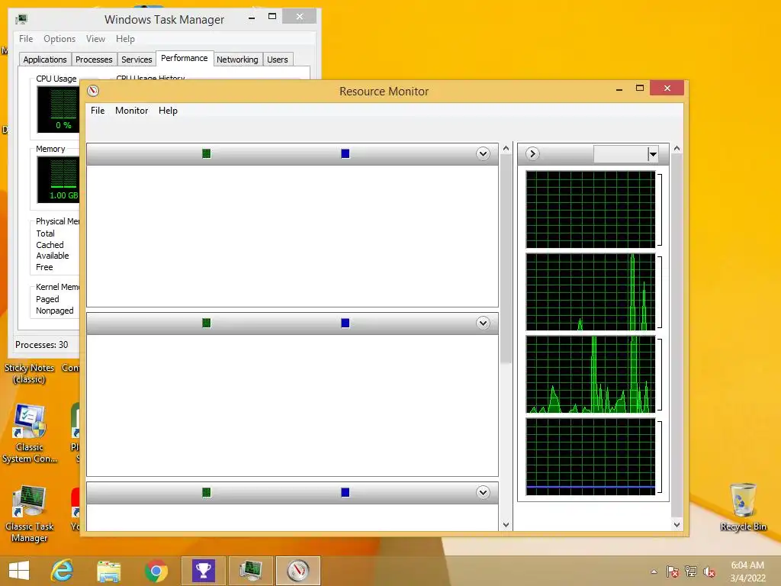This screenshot has height=586, width=781.
Task: Click CPU Usage gauge in Task Manager
Action: (x=58, y=109)
